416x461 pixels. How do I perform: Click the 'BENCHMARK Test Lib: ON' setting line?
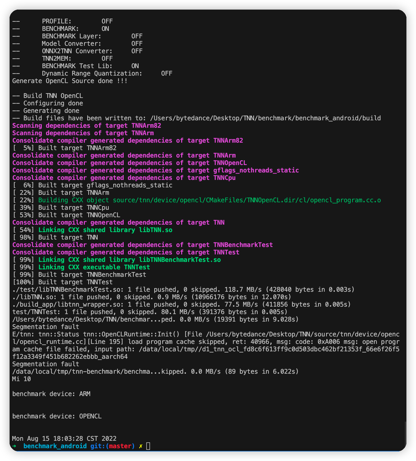pyautogui.click(x=76, y=66)
